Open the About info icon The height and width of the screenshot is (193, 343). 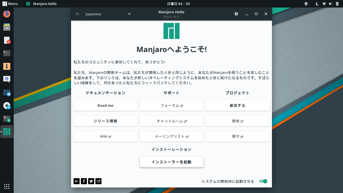236,14
